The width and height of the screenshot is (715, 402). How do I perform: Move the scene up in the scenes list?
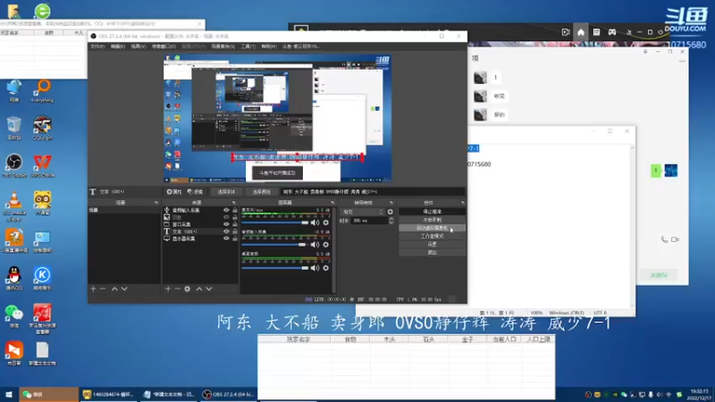click(114, 289)
